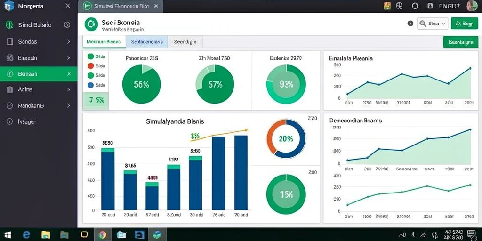This screenshot has height=241, width=482.
Task: Open the Edge browser in the taskbar
Action: [x=26, y=235]
